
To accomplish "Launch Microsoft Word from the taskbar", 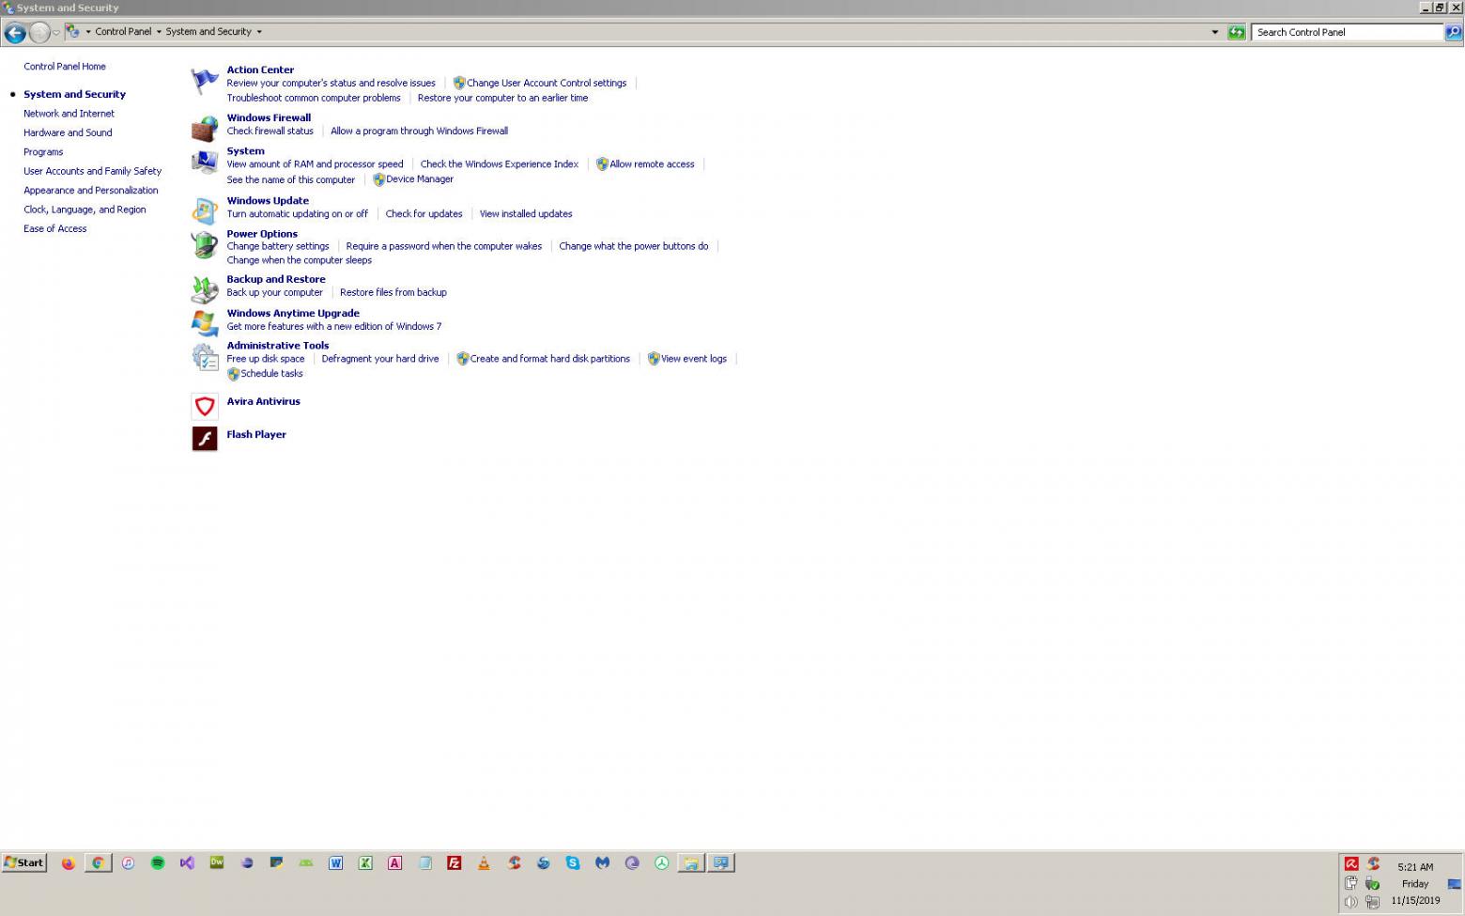I will coord(335,862).
